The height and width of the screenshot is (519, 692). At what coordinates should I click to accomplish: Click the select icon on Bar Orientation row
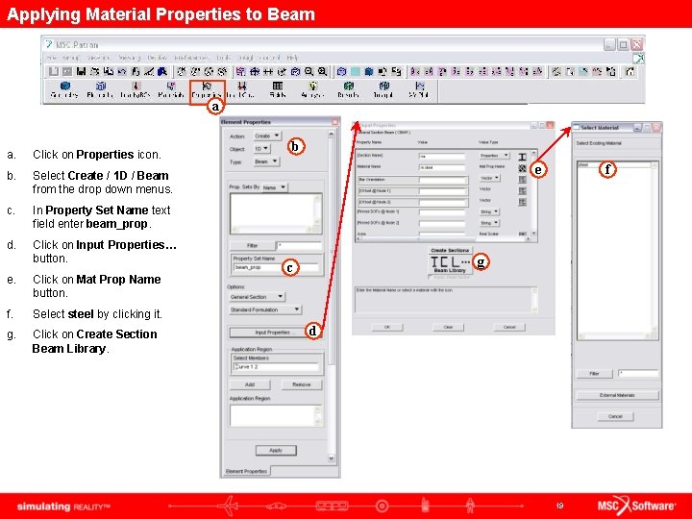point(522,180)
